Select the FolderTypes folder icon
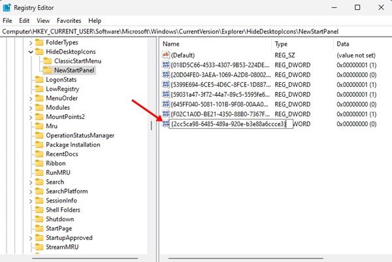The height and width of the screenshot is (262, 392). coord(39,42)
